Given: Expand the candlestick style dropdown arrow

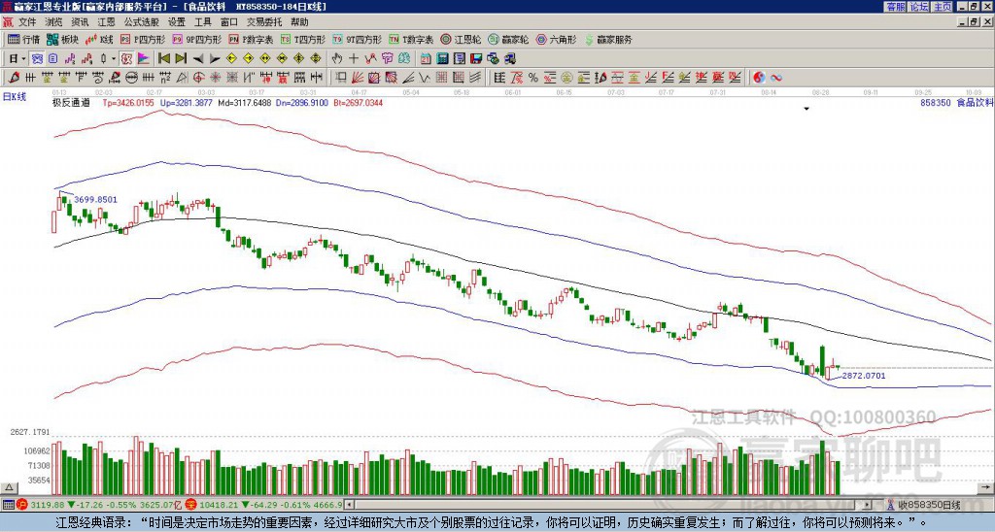Looking at the screenshot, I should pos(114,59).
